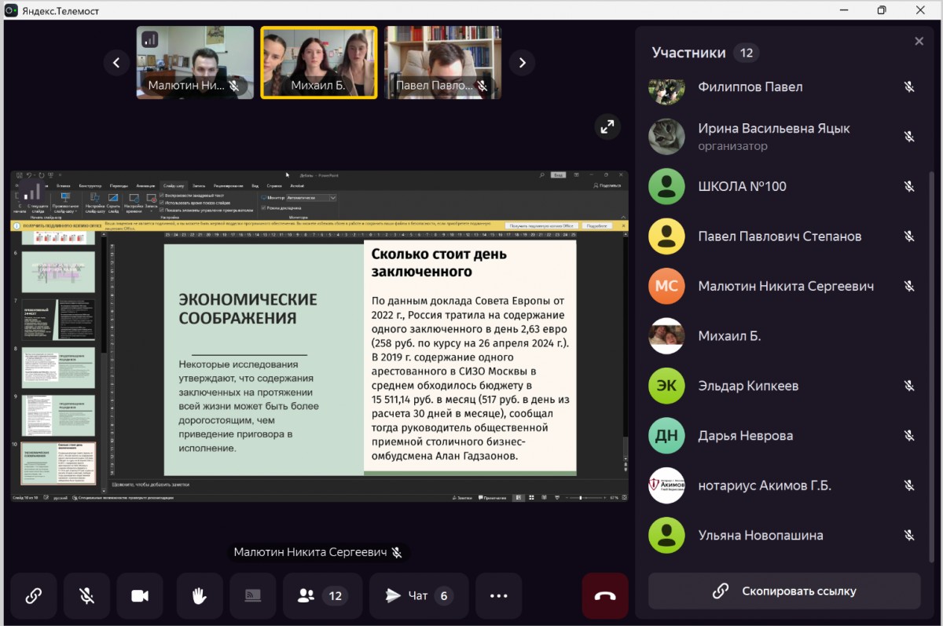Click the copy meeting link icon button
Screen dimensions: 943x626
point(34,596)
